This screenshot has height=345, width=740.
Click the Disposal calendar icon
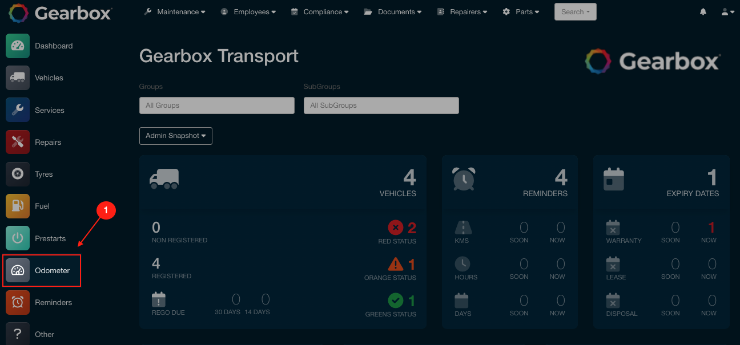pos(613,301)
